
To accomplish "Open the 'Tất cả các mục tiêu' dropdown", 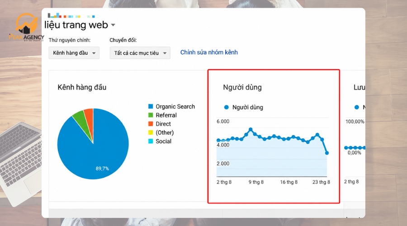I will click(140, 53).
